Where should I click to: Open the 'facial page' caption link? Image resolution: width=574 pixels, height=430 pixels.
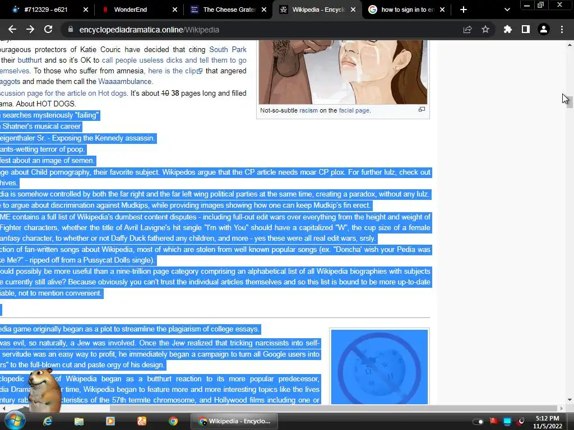tap(354, 110)
